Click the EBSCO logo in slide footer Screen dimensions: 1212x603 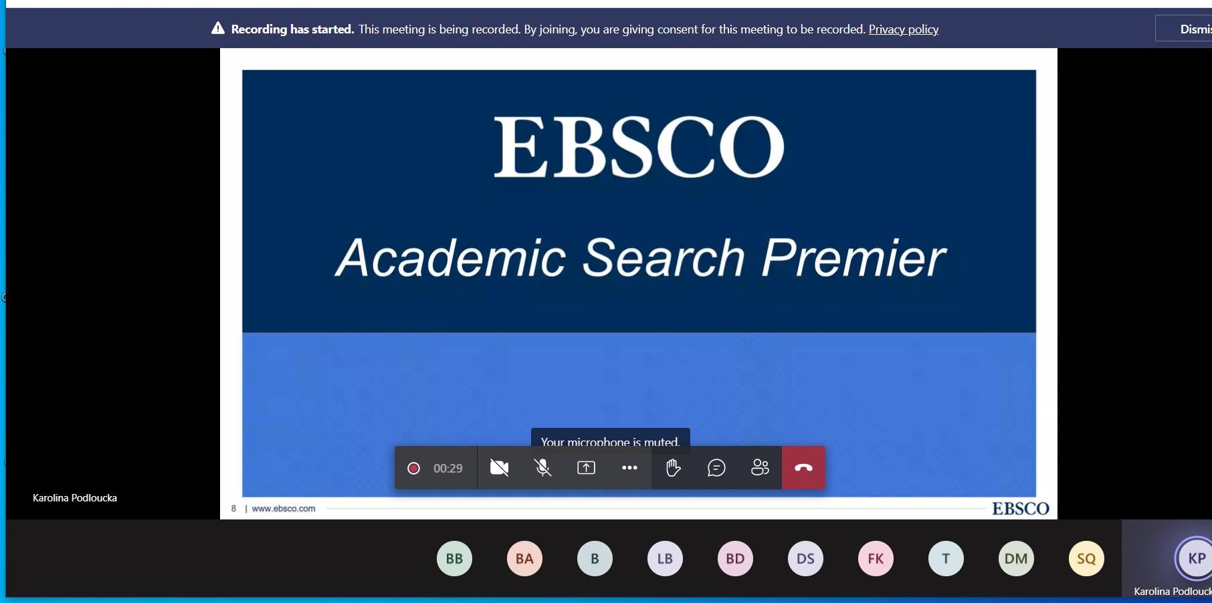click(x=1020, y=509)
